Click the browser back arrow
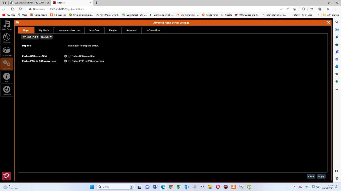This screenshot has width=341, height=191. point(5,9)
